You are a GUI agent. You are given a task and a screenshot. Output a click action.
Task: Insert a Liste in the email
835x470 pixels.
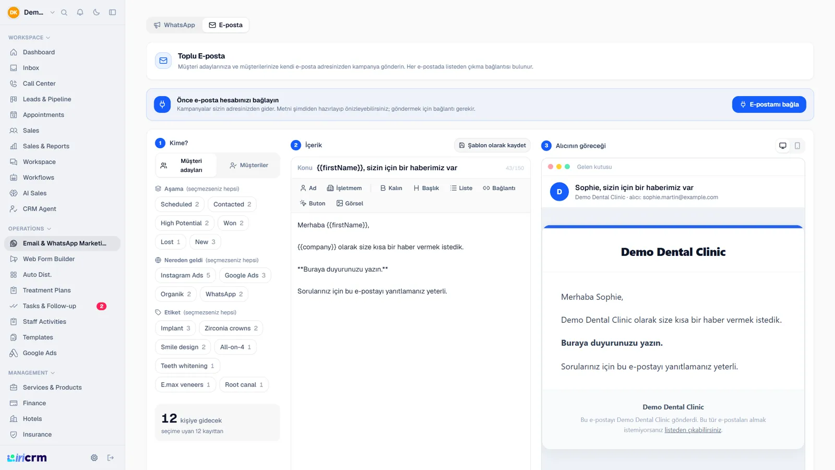(x=461, y=188)
